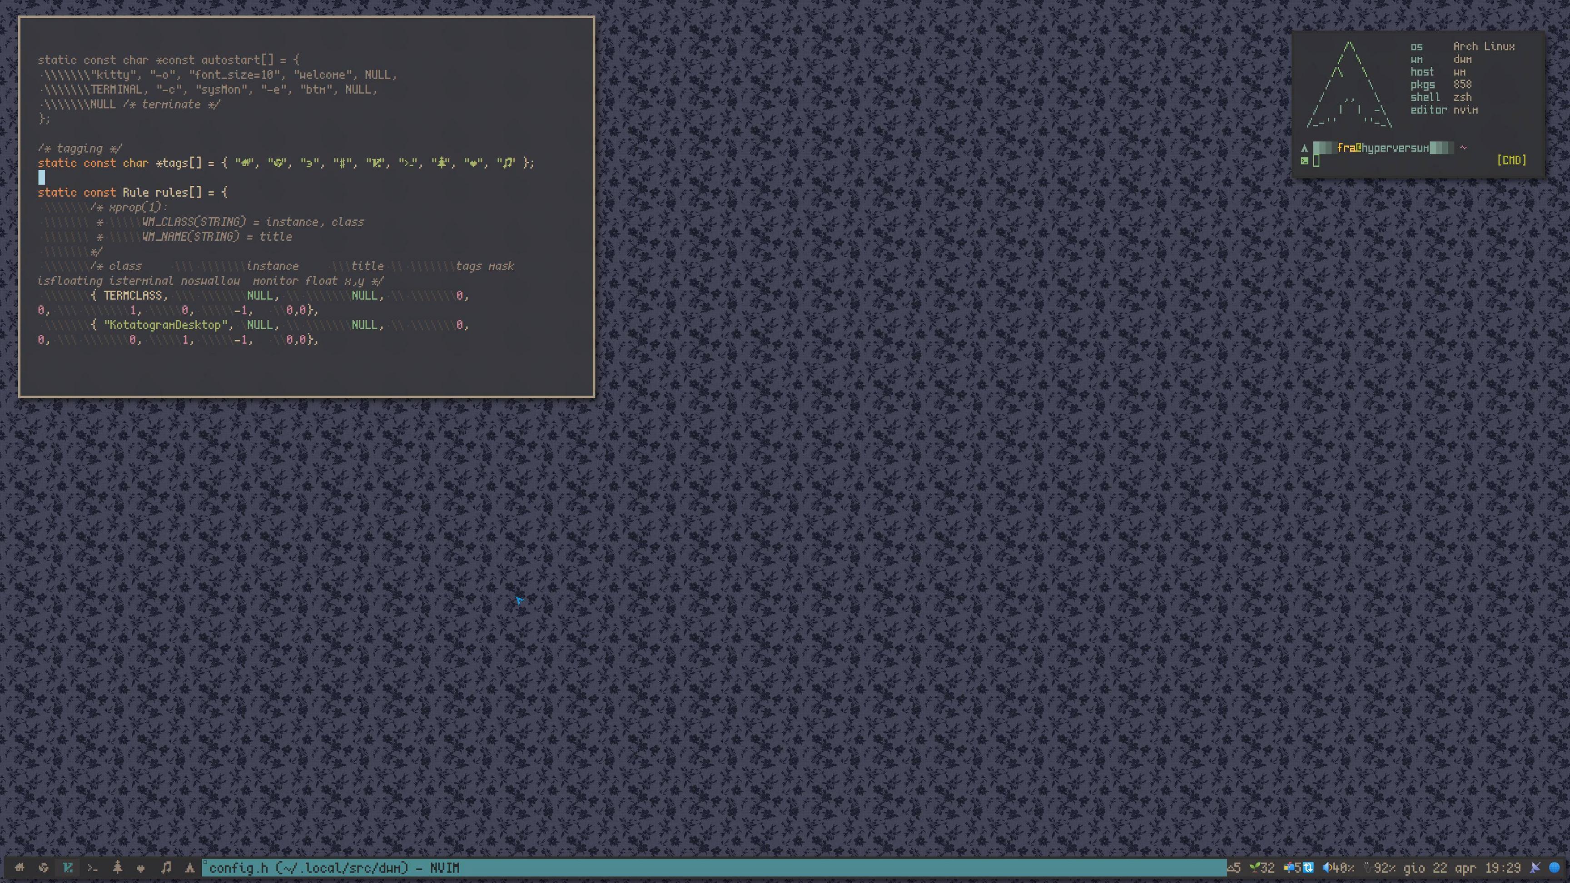Click the tent layout symbol

(189, 868)
